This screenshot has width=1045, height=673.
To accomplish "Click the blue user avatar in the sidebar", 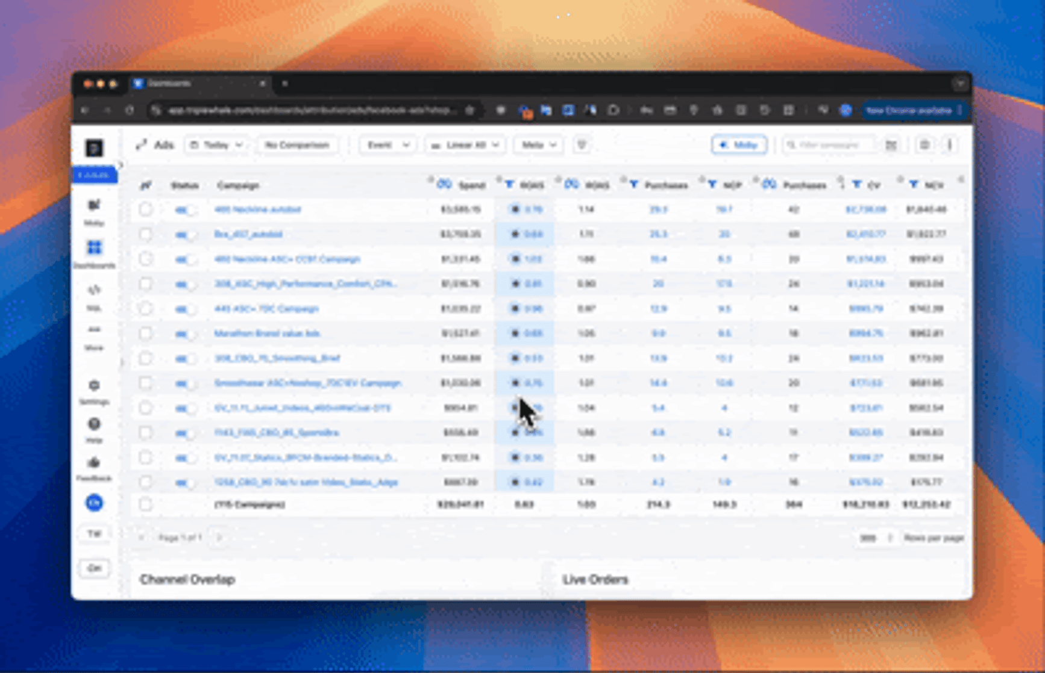I will click(x=94, y=503).
